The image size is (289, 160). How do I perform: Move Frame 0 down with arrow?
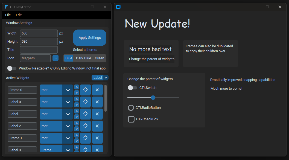pyautogui.click(x=77, y=93)
